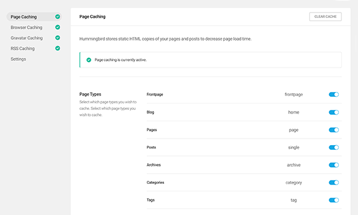Disable caching for Posts

click(x=334, y=148)
